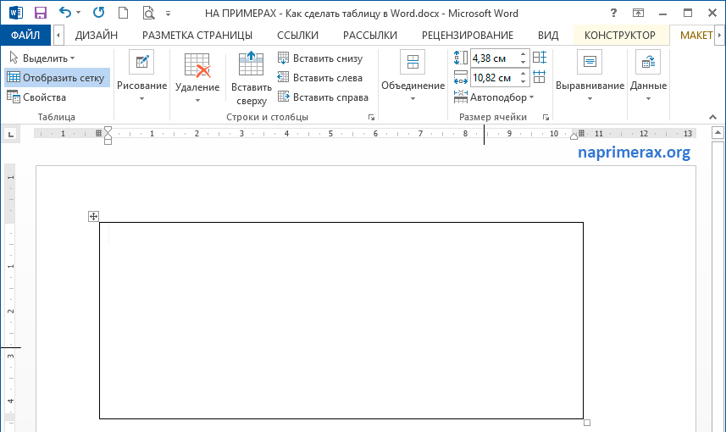Click the table move handle

click(x=93, y=216)
